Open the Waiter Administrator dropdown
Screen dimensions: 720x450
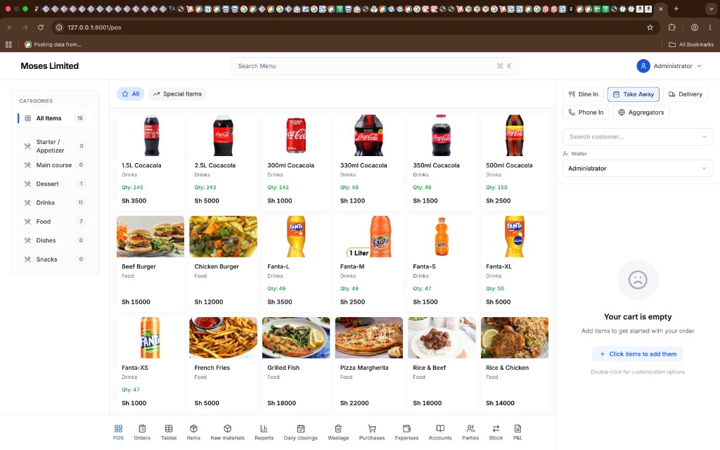click(637, 169)
